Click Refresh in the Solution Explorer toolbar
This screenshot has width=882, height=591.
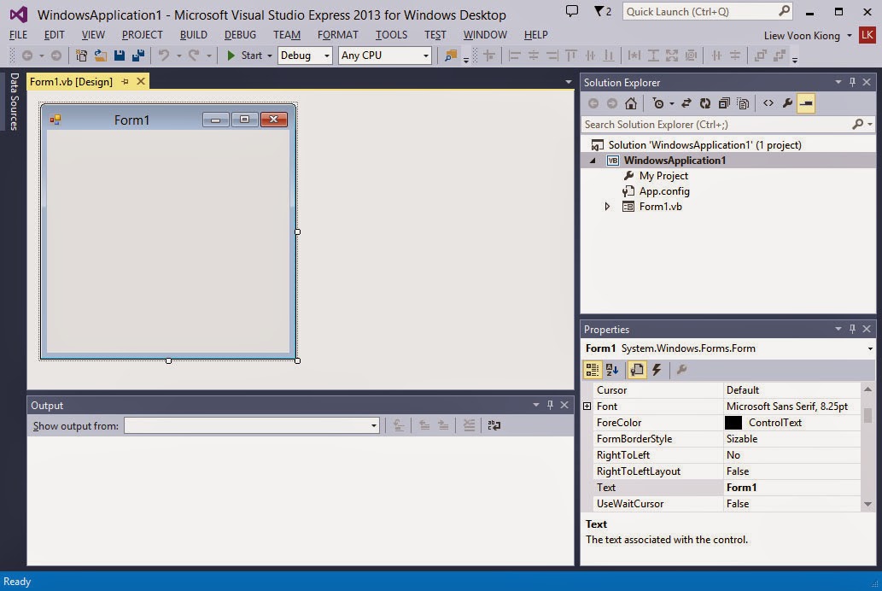click(705, 103)
